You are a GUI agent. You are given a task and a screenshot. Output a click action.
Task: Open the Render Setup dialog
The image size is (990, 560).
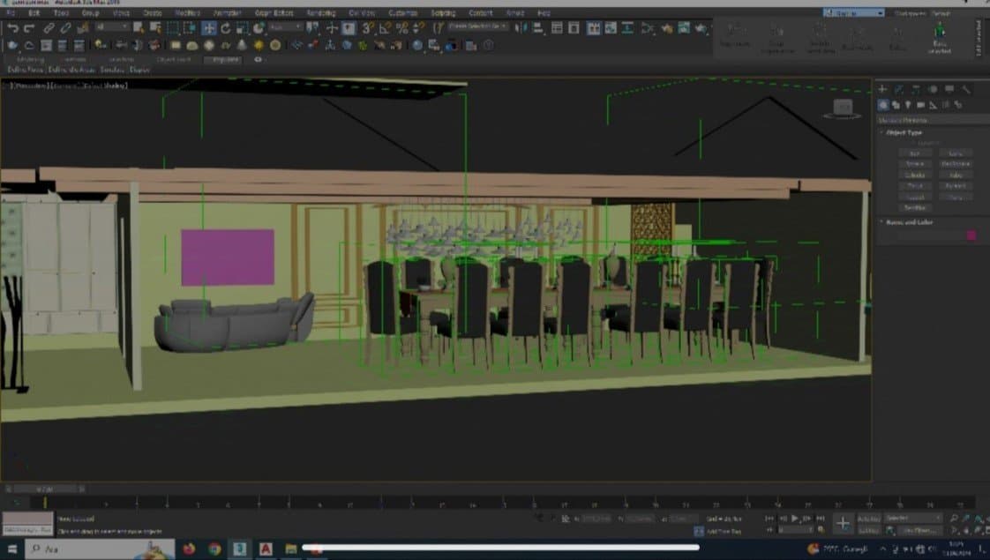coord(667,28)
